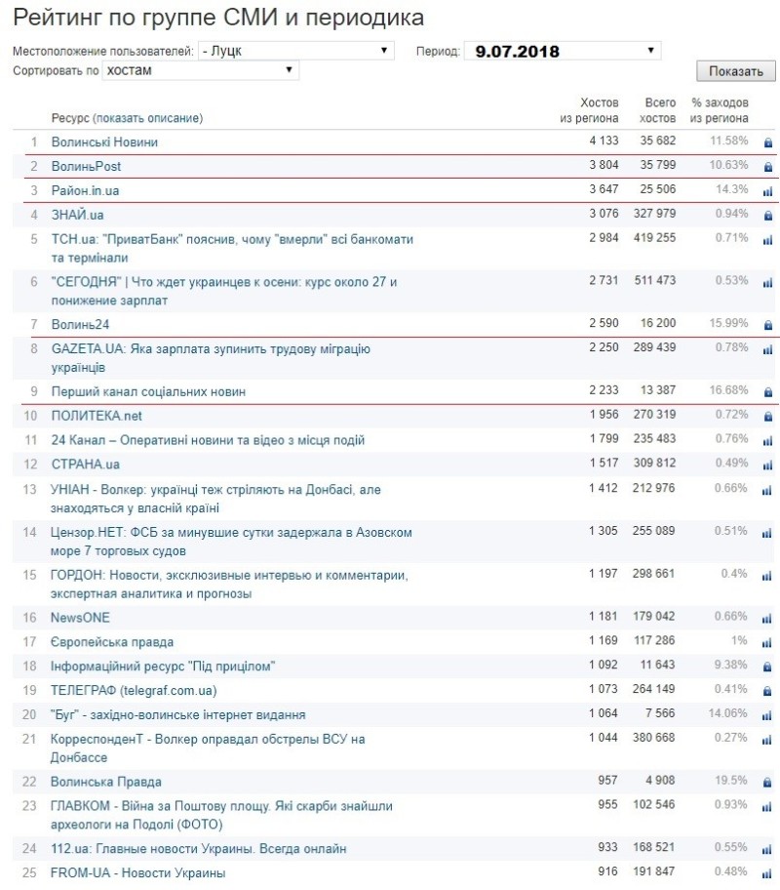Click the lock icon in Волинь24 row
780x890 pixels.
767,325
